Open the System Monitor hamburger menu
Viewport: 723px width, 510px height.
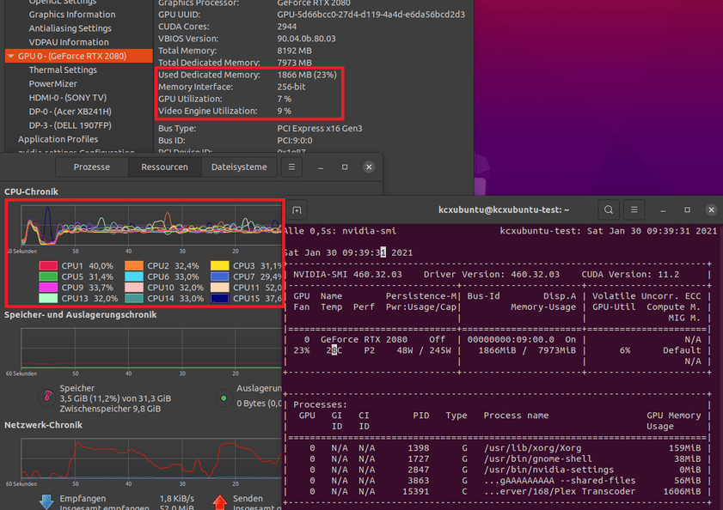coord(291,167)
